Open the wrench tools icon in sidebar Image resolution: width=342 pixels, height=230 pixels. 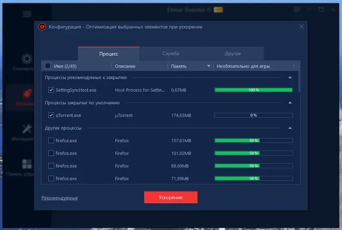coord(27,128)
